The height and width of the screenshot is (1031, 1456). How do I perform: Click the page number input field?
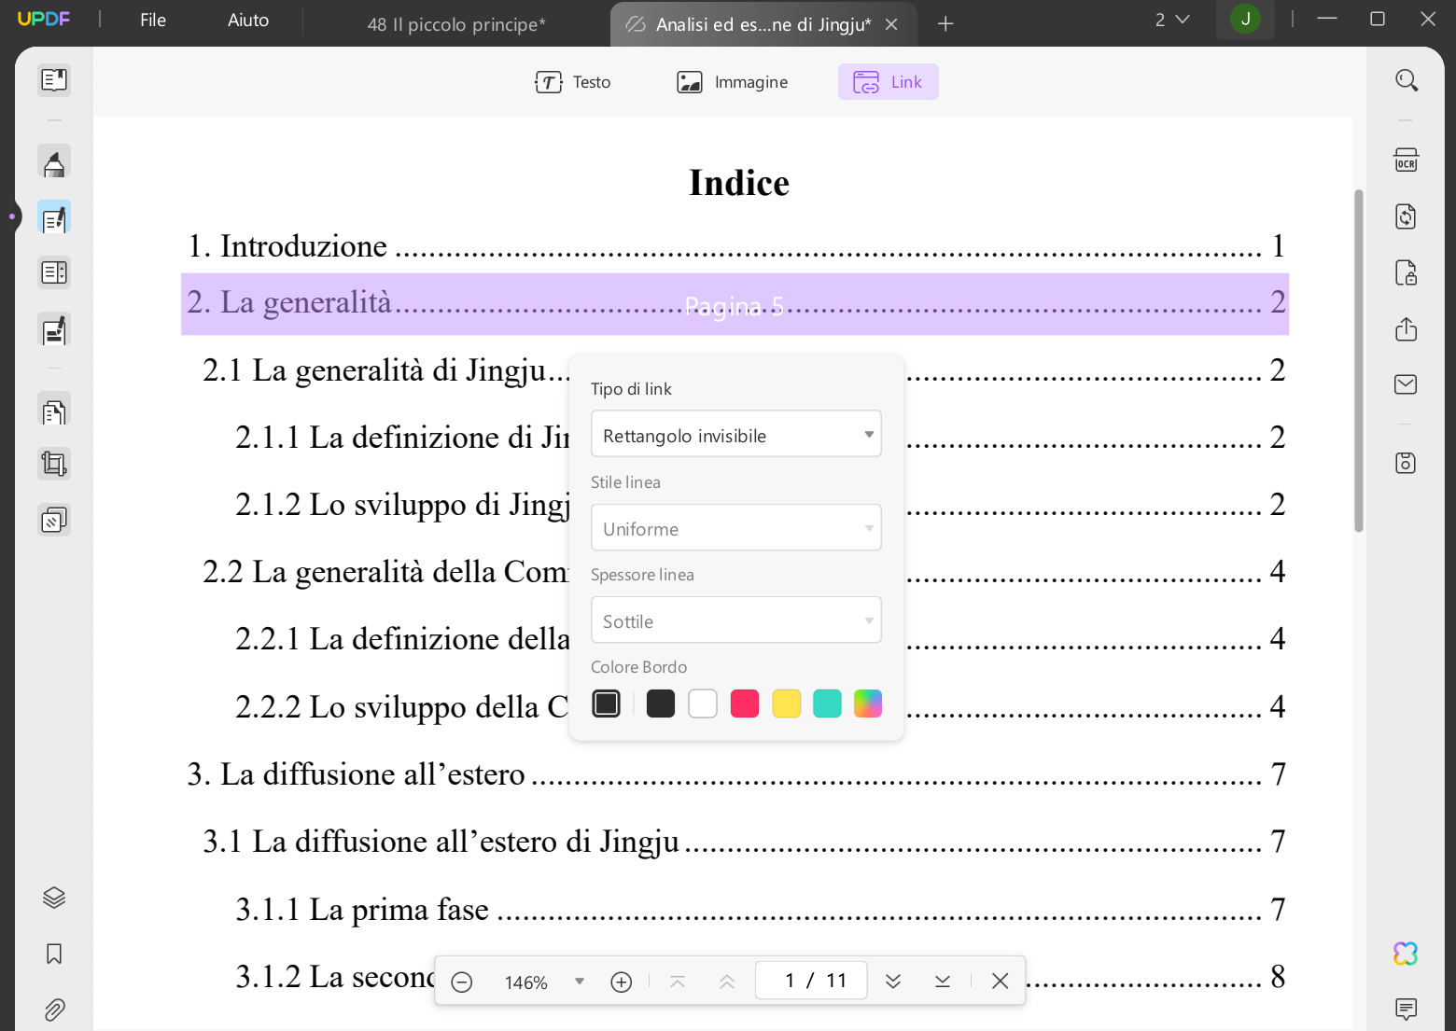click(811, 981)
